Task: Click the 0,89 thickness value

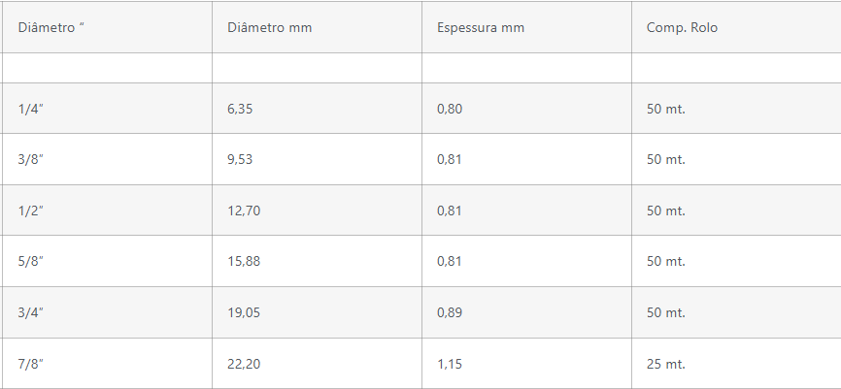Action: pyautogui.click(x=450, y=312)
